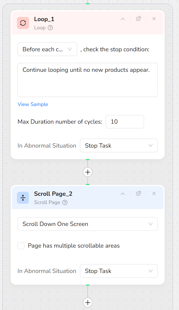Click the Max Duration cycles input field
Image resolution: width=179 pixels, height=310 pixels.
[x=125, y=122]
